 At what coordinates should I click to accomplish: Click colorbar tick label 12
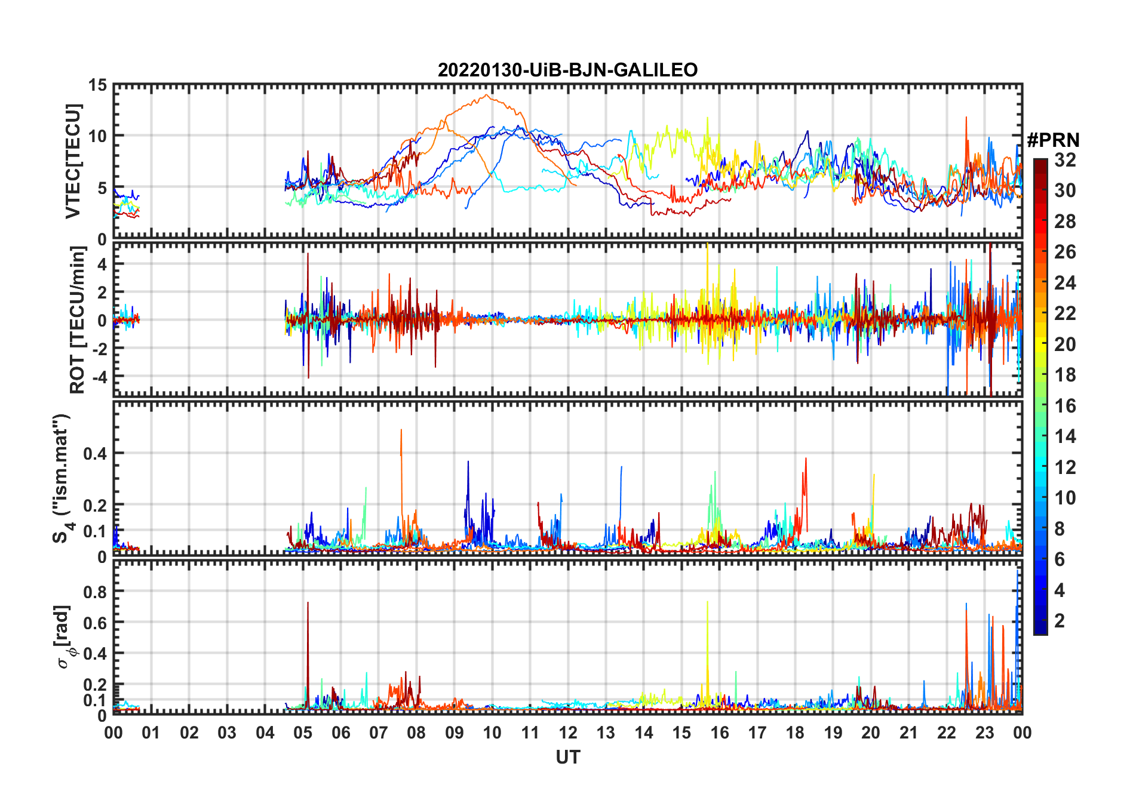pyautogui.click(x=1065, y=467)
